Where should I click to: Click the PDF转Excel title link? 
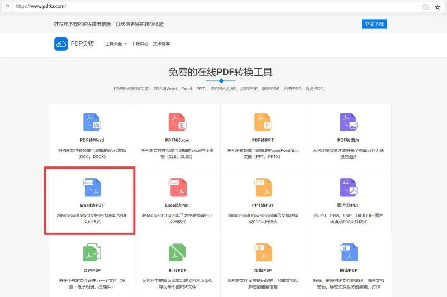(177, 140)
